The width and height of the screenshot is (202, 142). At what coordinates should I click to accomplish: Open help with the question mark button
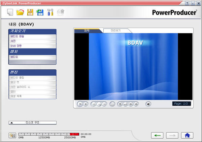pos(187,3)
